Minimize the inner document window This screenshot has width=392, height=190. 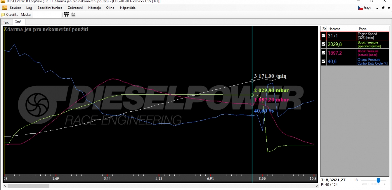[x=377, y=8]
